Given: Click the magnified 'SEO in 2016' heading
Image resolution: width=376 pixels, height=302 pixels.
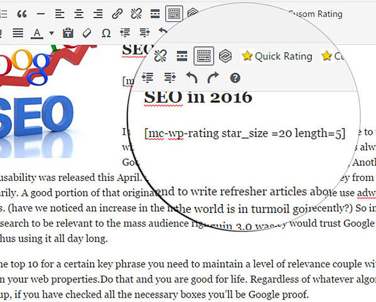Looking at the screenshot, I should tap(198, 97).
